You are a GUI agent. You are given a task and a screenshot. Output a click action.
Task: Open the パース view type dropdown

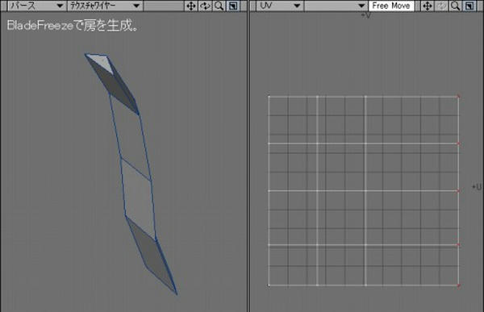[36, 6]
